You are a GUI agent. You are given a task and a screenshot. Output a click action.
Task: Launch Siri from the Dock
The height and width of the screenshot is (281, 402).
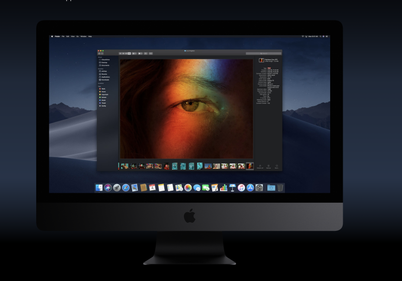click(x=108, y=188)
